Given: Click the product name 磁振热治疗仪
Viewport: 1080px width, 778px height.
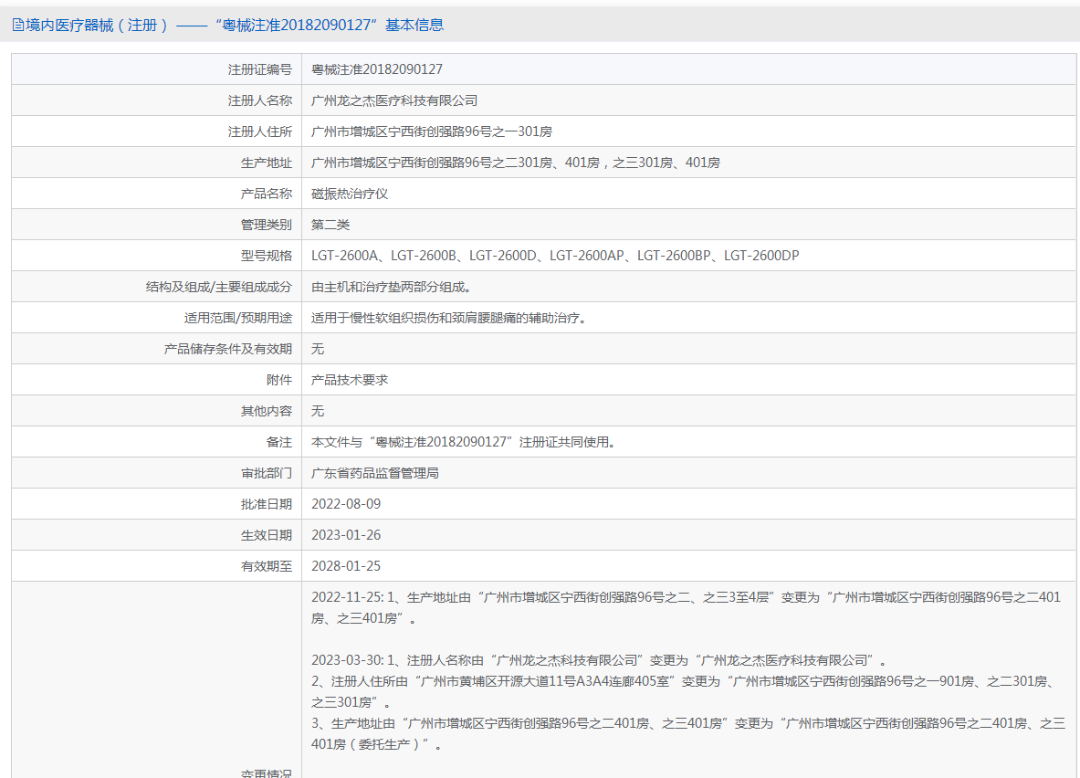Looking at the screenshot, I should pyautogui.click(x=350, y=194).
